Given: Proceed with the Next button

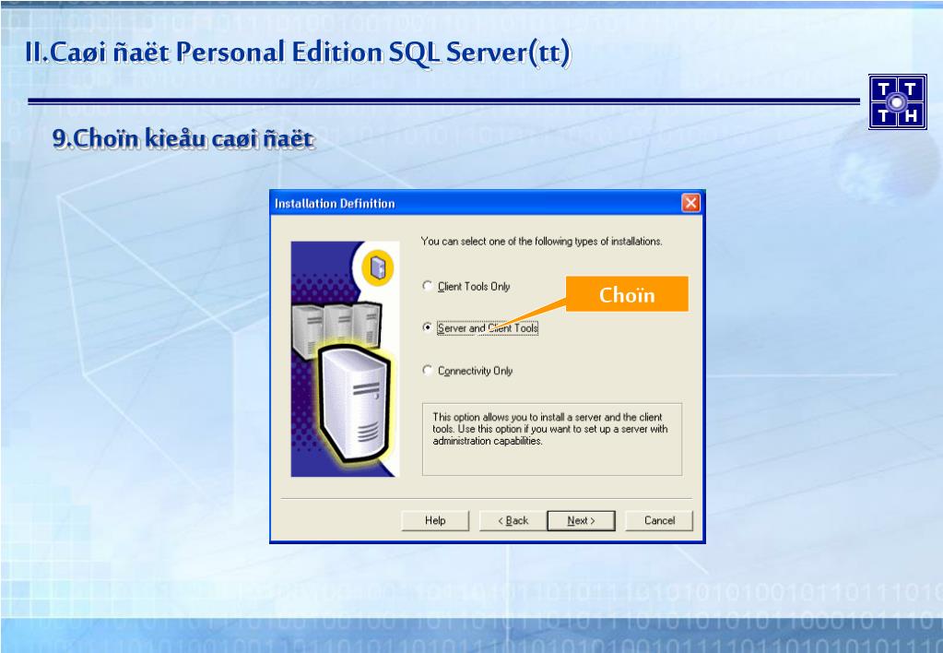Looking at the screenshot, I should click(581, 520).
